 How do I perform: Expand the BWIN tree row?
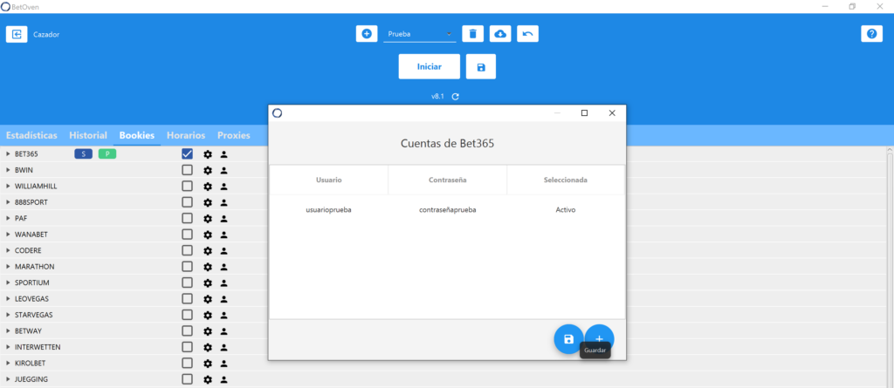(x=8, y=170)
